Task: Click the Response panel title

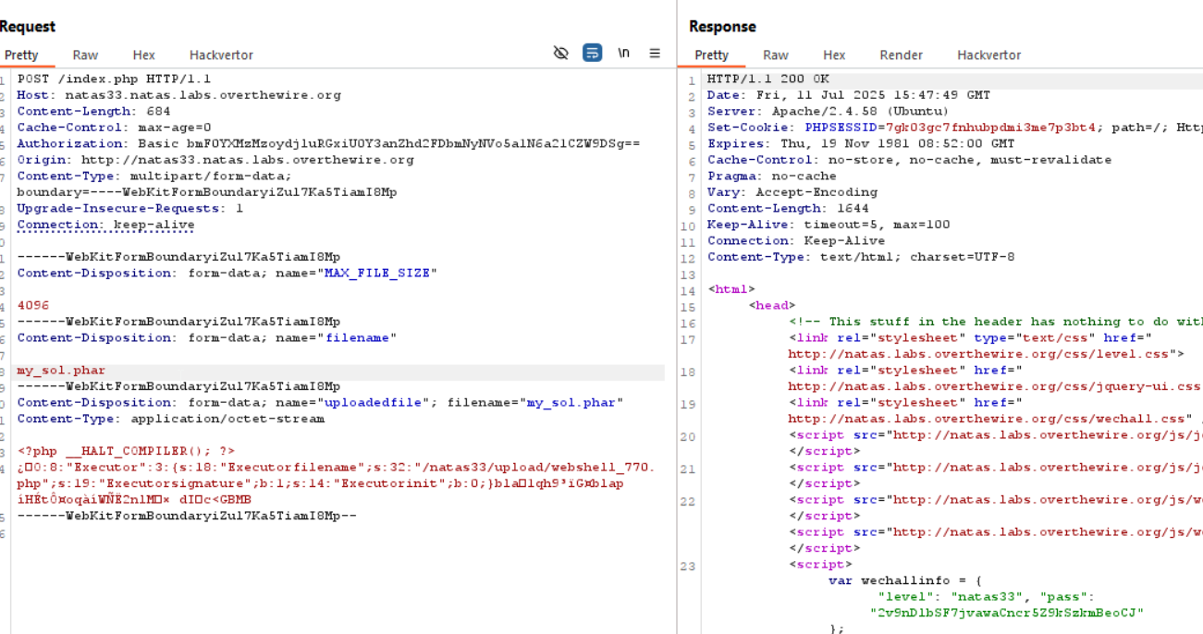Action: tap(722, 27)
